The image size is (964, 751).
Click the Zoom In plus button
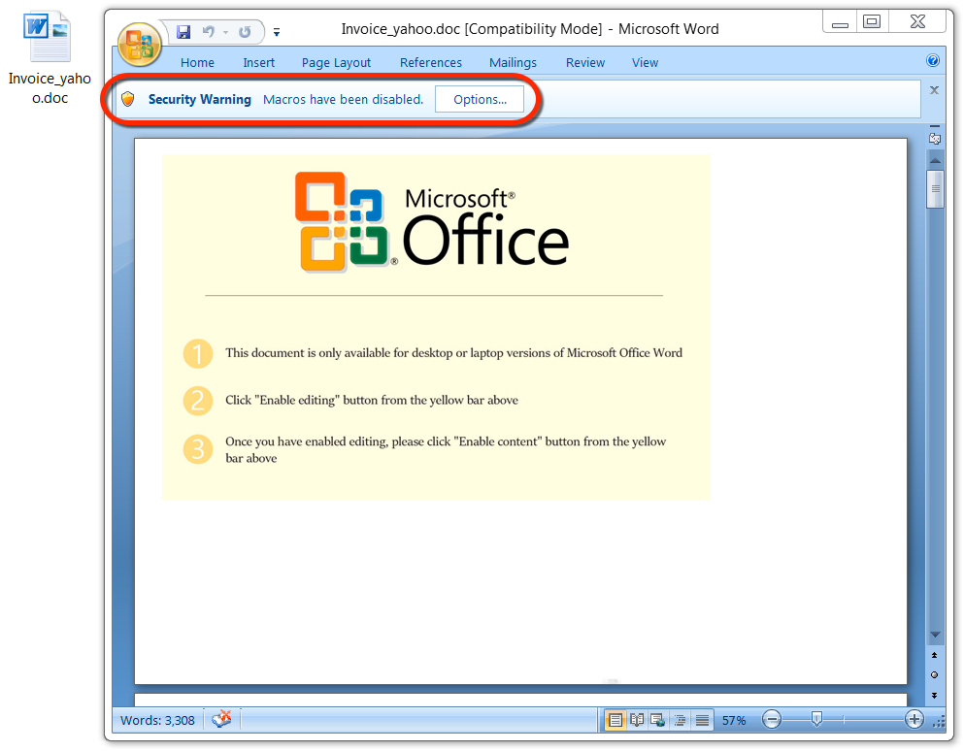[914, 719]
